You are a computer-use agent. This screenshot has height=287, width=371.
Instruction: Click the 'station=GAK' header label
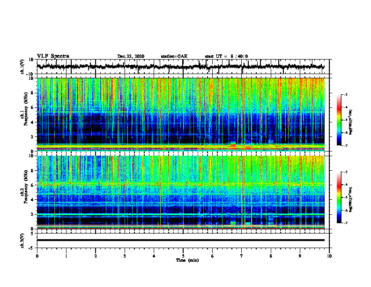174,56
